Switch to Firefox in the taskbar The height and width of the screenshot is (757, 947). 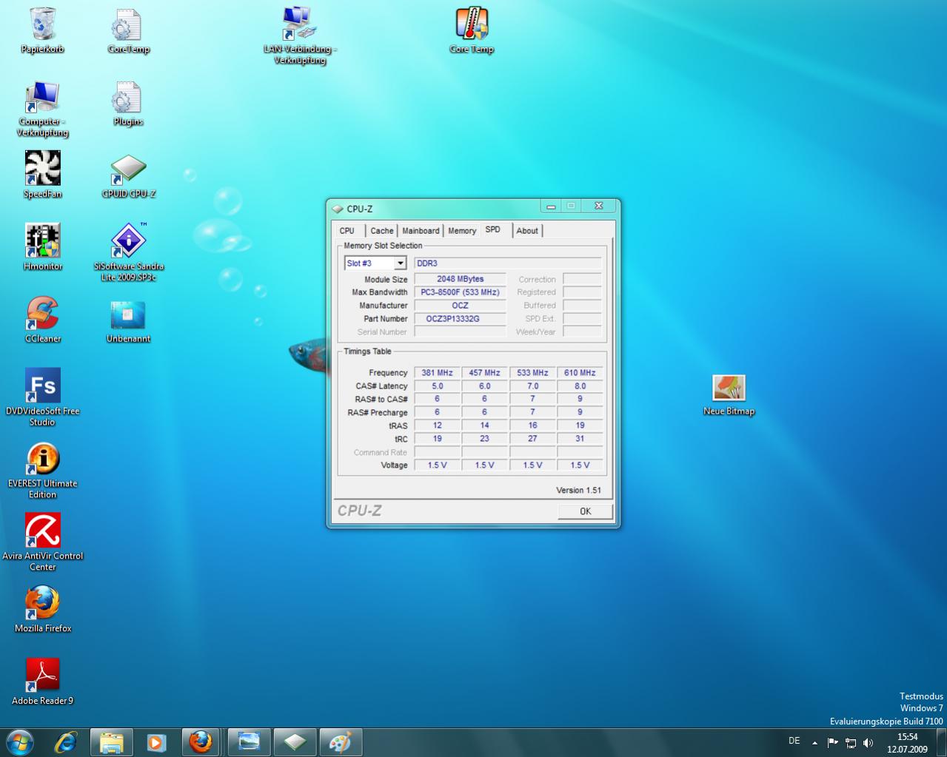(200, 741)
